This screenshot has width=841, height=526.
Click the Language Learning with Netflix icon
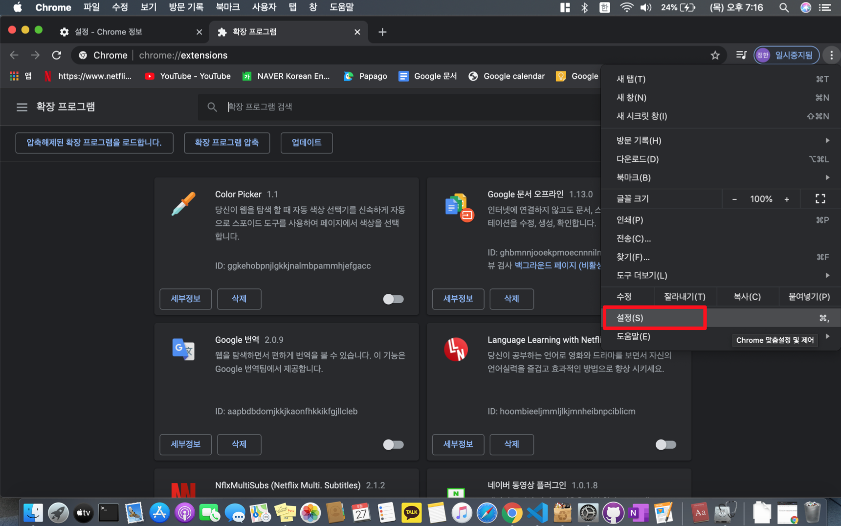456,349
